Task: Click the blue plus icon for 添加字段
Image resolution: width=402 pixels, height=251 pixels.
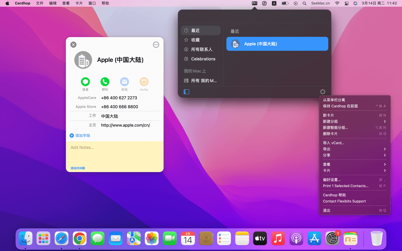Action: point(72,136)
